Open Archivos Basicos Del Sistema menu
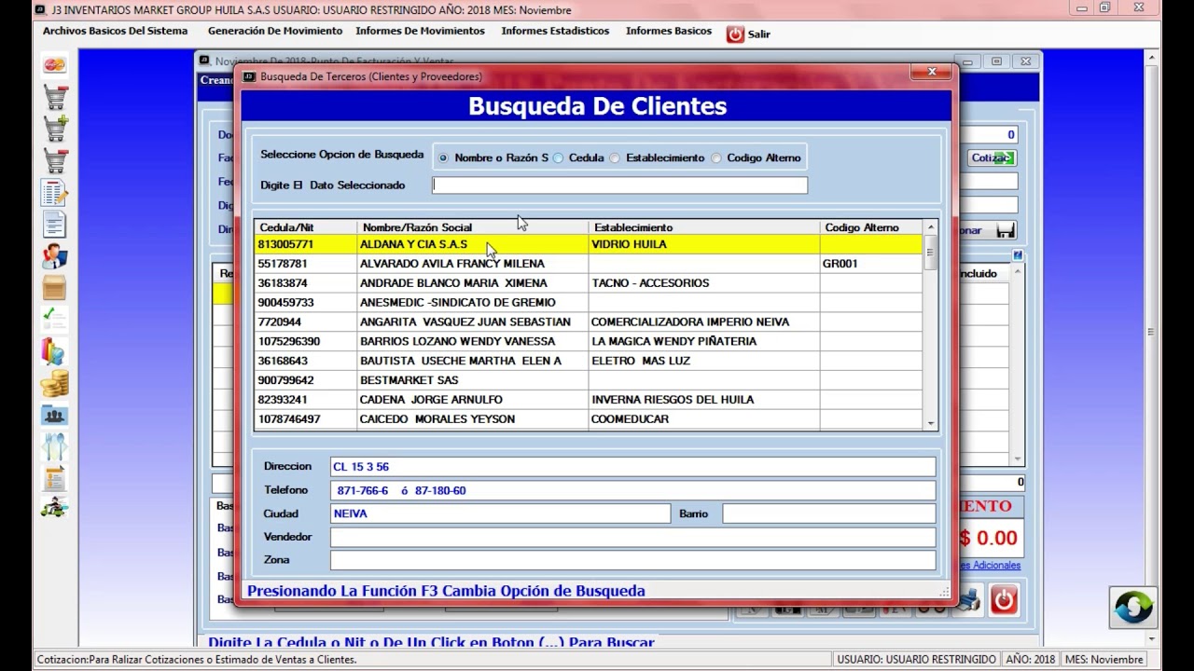The height and width of the screenshot is (671, 1194). tap(115, 31)
